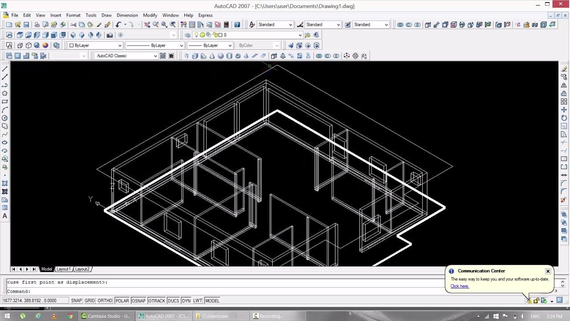Click the Undo arrow icon
The height and width of the screenshot is (321, 570).
pyautogui.click(x=118, y=25)
